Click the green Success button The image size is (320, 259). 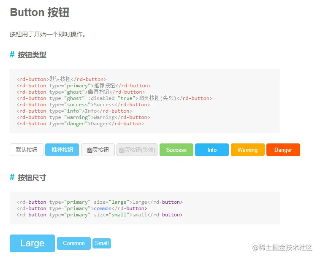pos(176,150)
